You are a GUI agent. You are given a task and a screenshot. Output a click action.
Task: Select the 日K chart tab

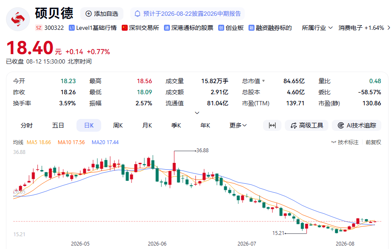coord(89,125)
